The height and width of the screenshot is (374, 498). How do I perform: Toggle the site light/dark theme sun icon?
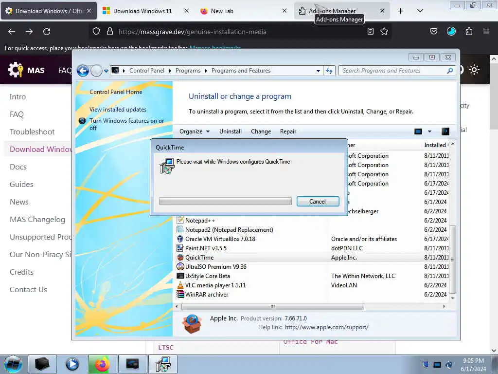click(474, 70)
